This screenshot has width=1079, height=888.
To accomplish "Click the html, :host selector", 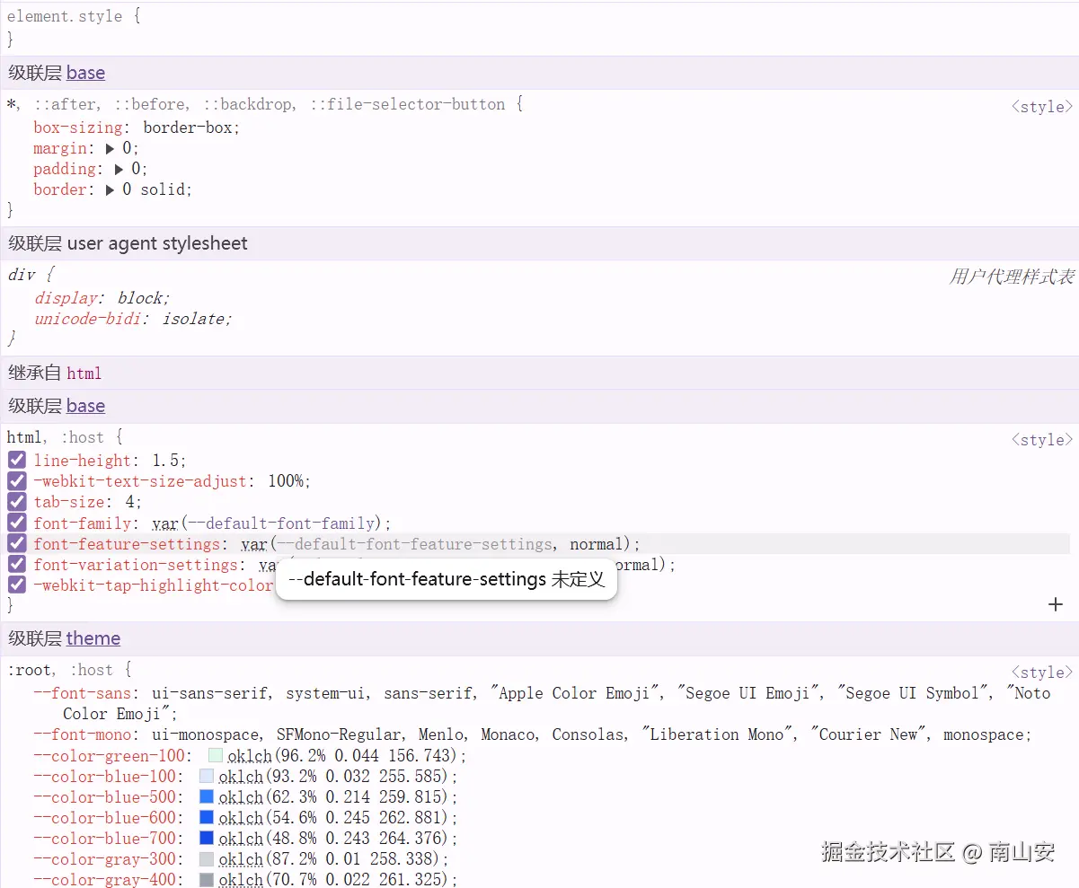I will (x=56, y=437).
